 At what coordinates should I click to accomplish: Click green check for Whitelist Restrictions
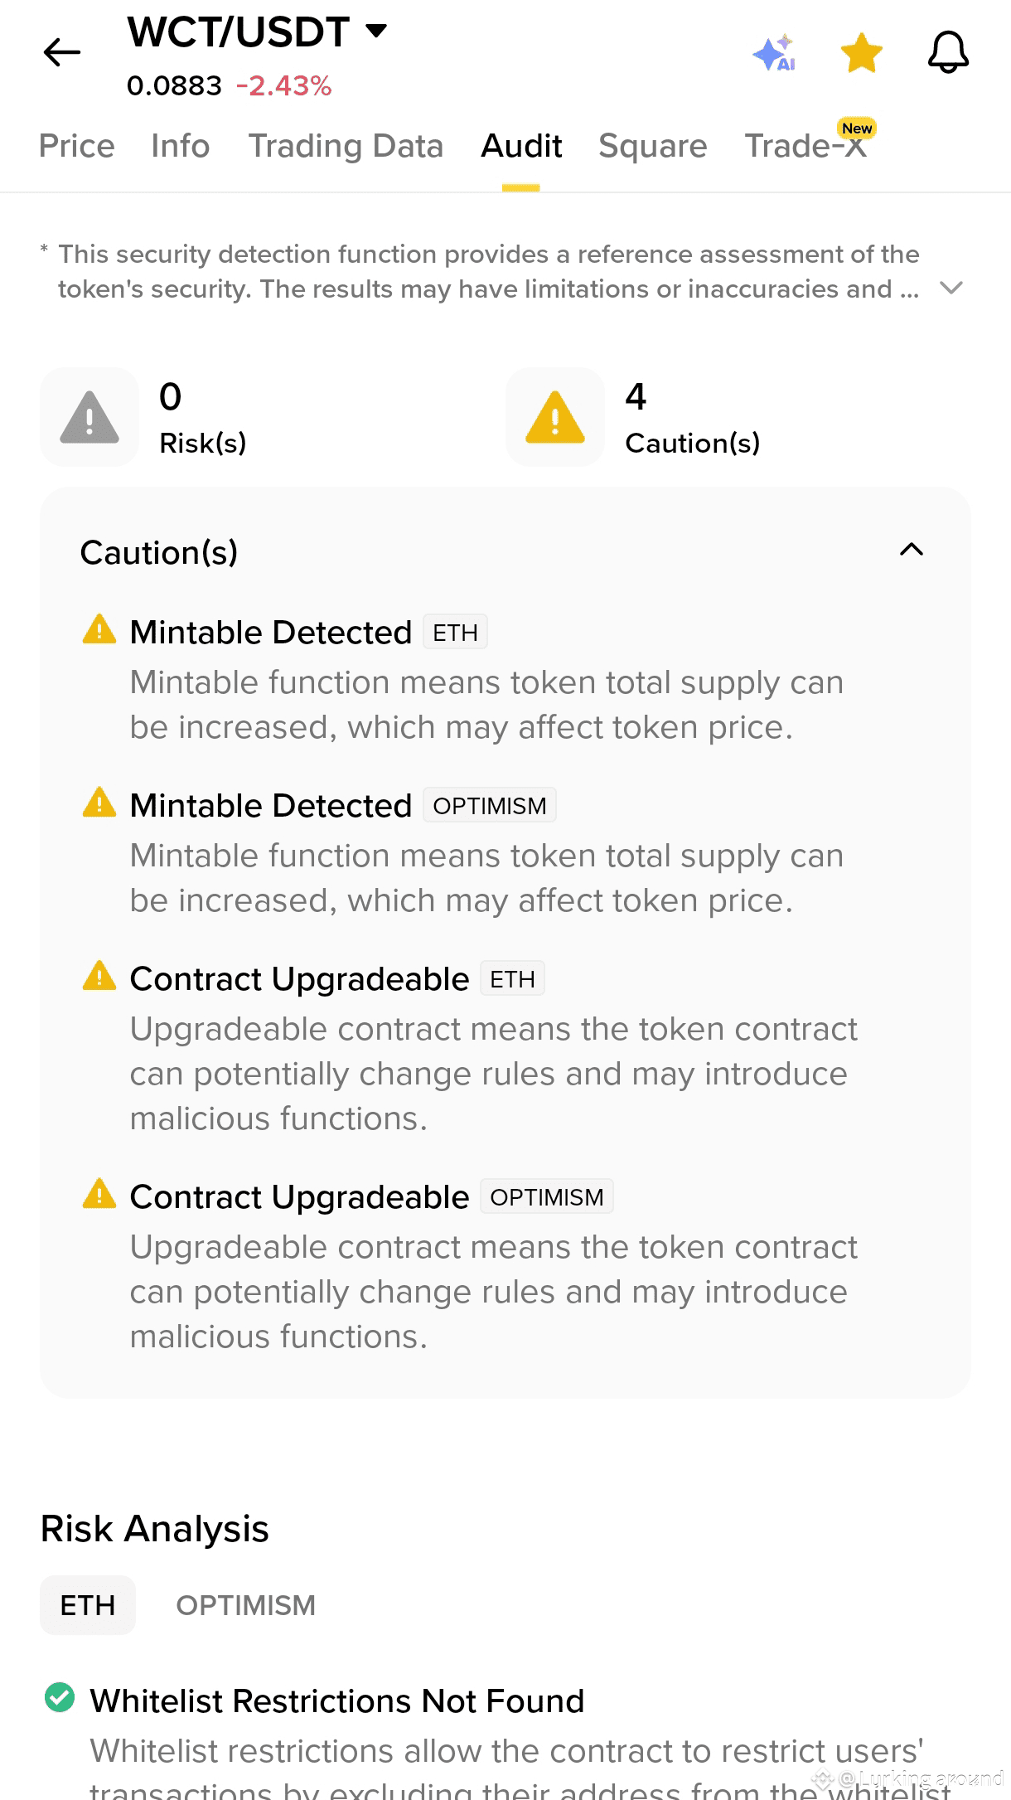[x=60, y=1697]
